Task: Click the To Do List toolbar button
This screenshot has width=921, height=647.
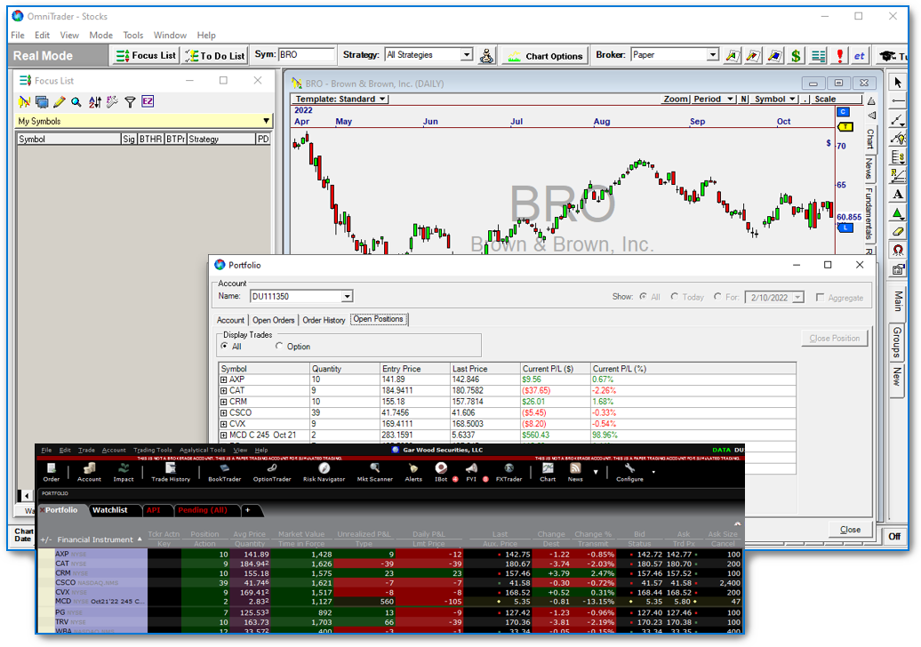Action: coord(214,55)
